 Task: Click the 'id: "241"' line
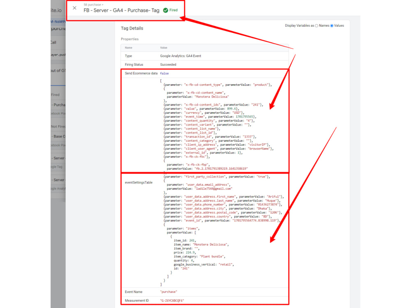tap(181, 269)
